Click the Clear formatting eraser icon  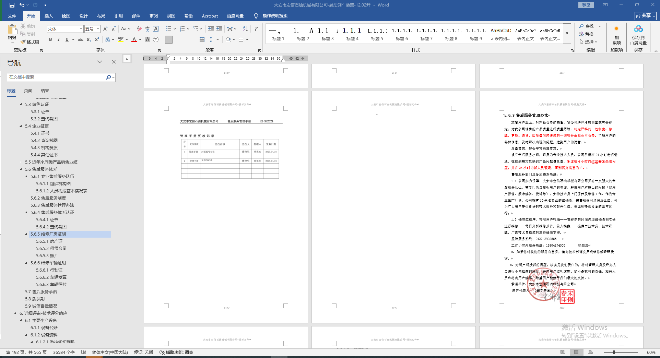[x=139, y=29]
